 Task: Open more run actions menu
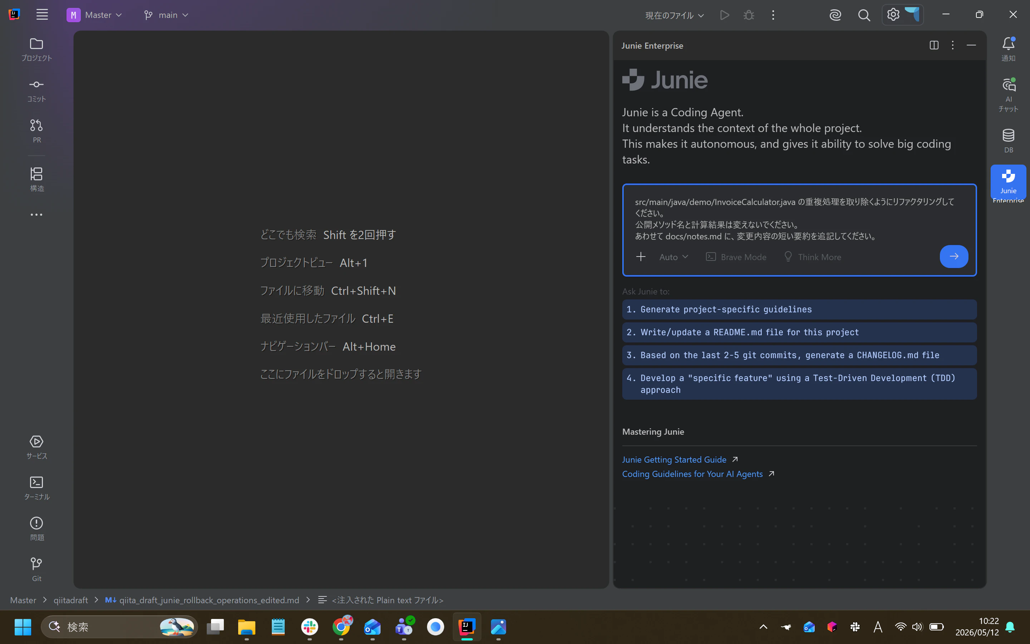[773, 15]
